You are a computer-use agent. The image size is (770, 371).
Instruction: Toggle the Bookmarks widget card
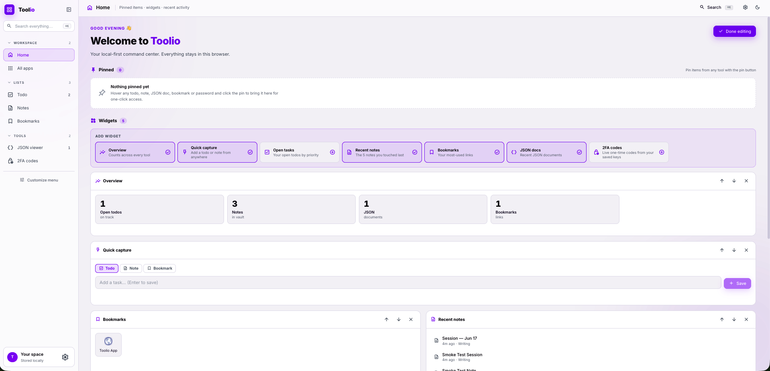tap(464, 152)
